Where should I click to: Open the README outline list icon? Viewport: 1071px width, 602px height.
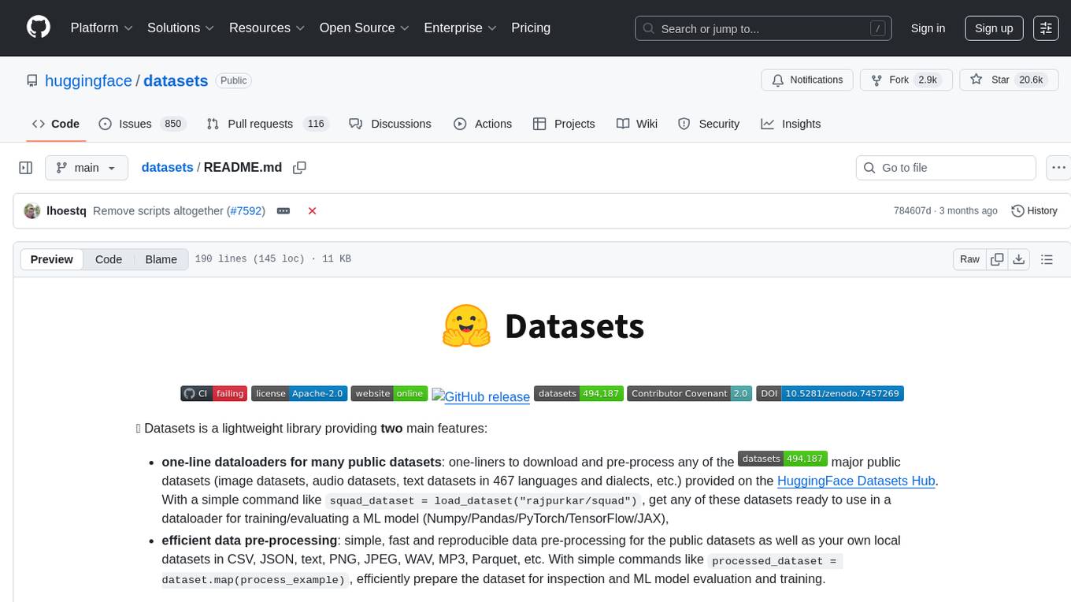pos(1047,259)
